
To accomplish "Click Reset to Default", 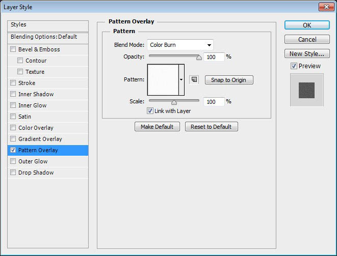I will click(x=211, y=127).
